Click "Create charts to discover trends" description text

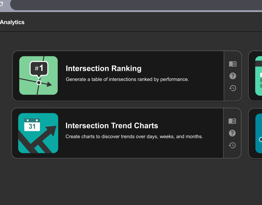point(134,136)
